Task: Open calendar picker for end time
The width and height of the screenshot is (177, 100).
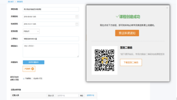Action: click(x=77, y=24)
